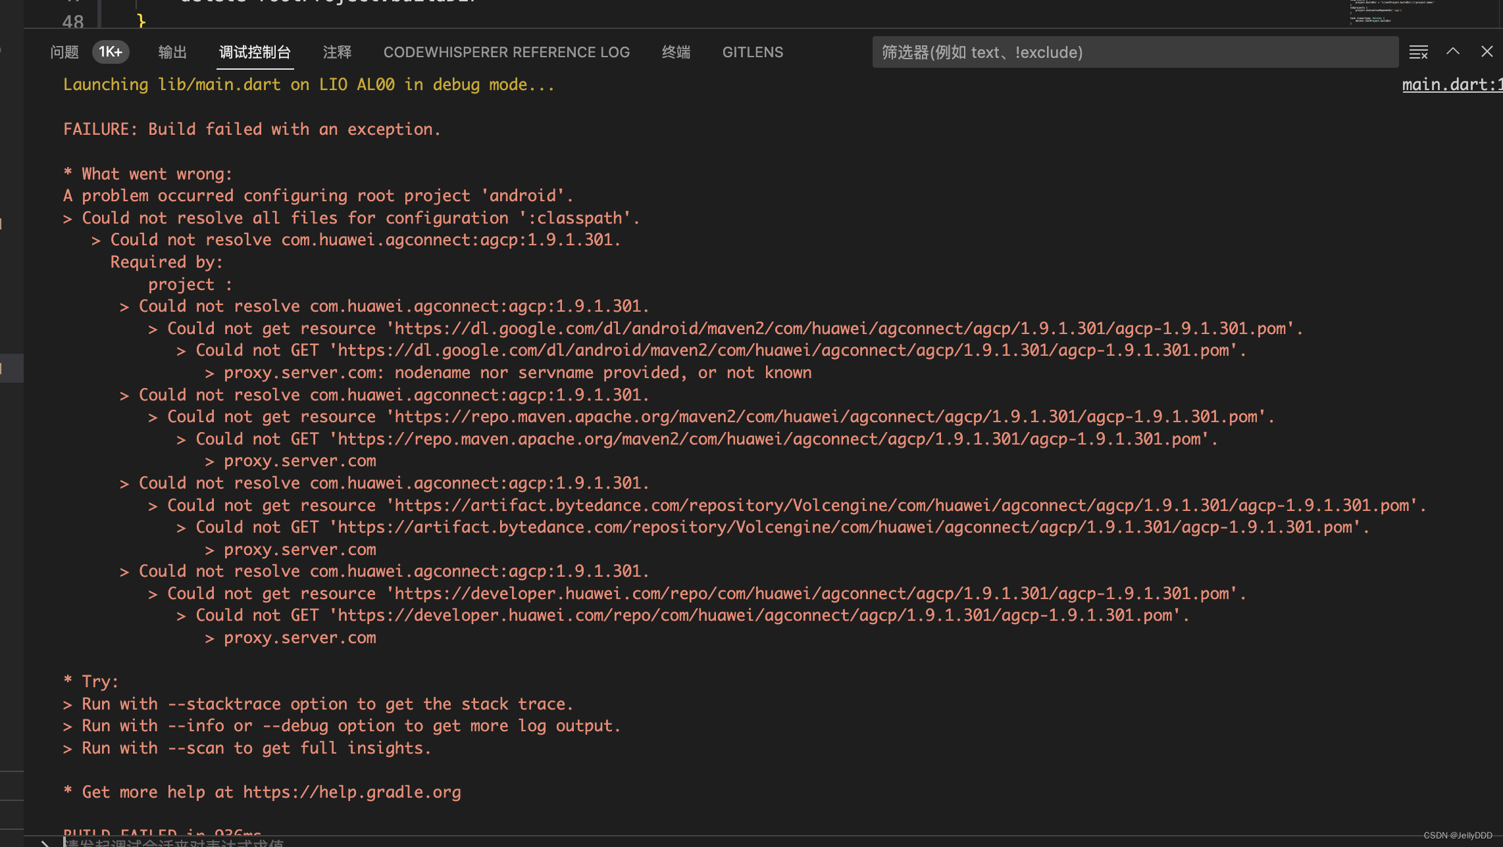Open the developer.huawei.com repo pom URL
This screenshot has width=1503, height=847.
(x=812, y=594)
